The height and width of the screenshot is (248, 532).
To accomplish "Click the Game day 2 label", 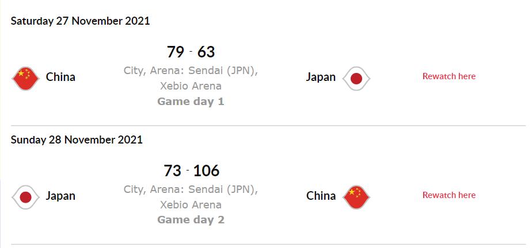I will [x=191, y=220].
